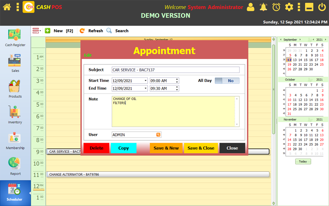Click the Note box scroll down arrow

coord(237,124)
